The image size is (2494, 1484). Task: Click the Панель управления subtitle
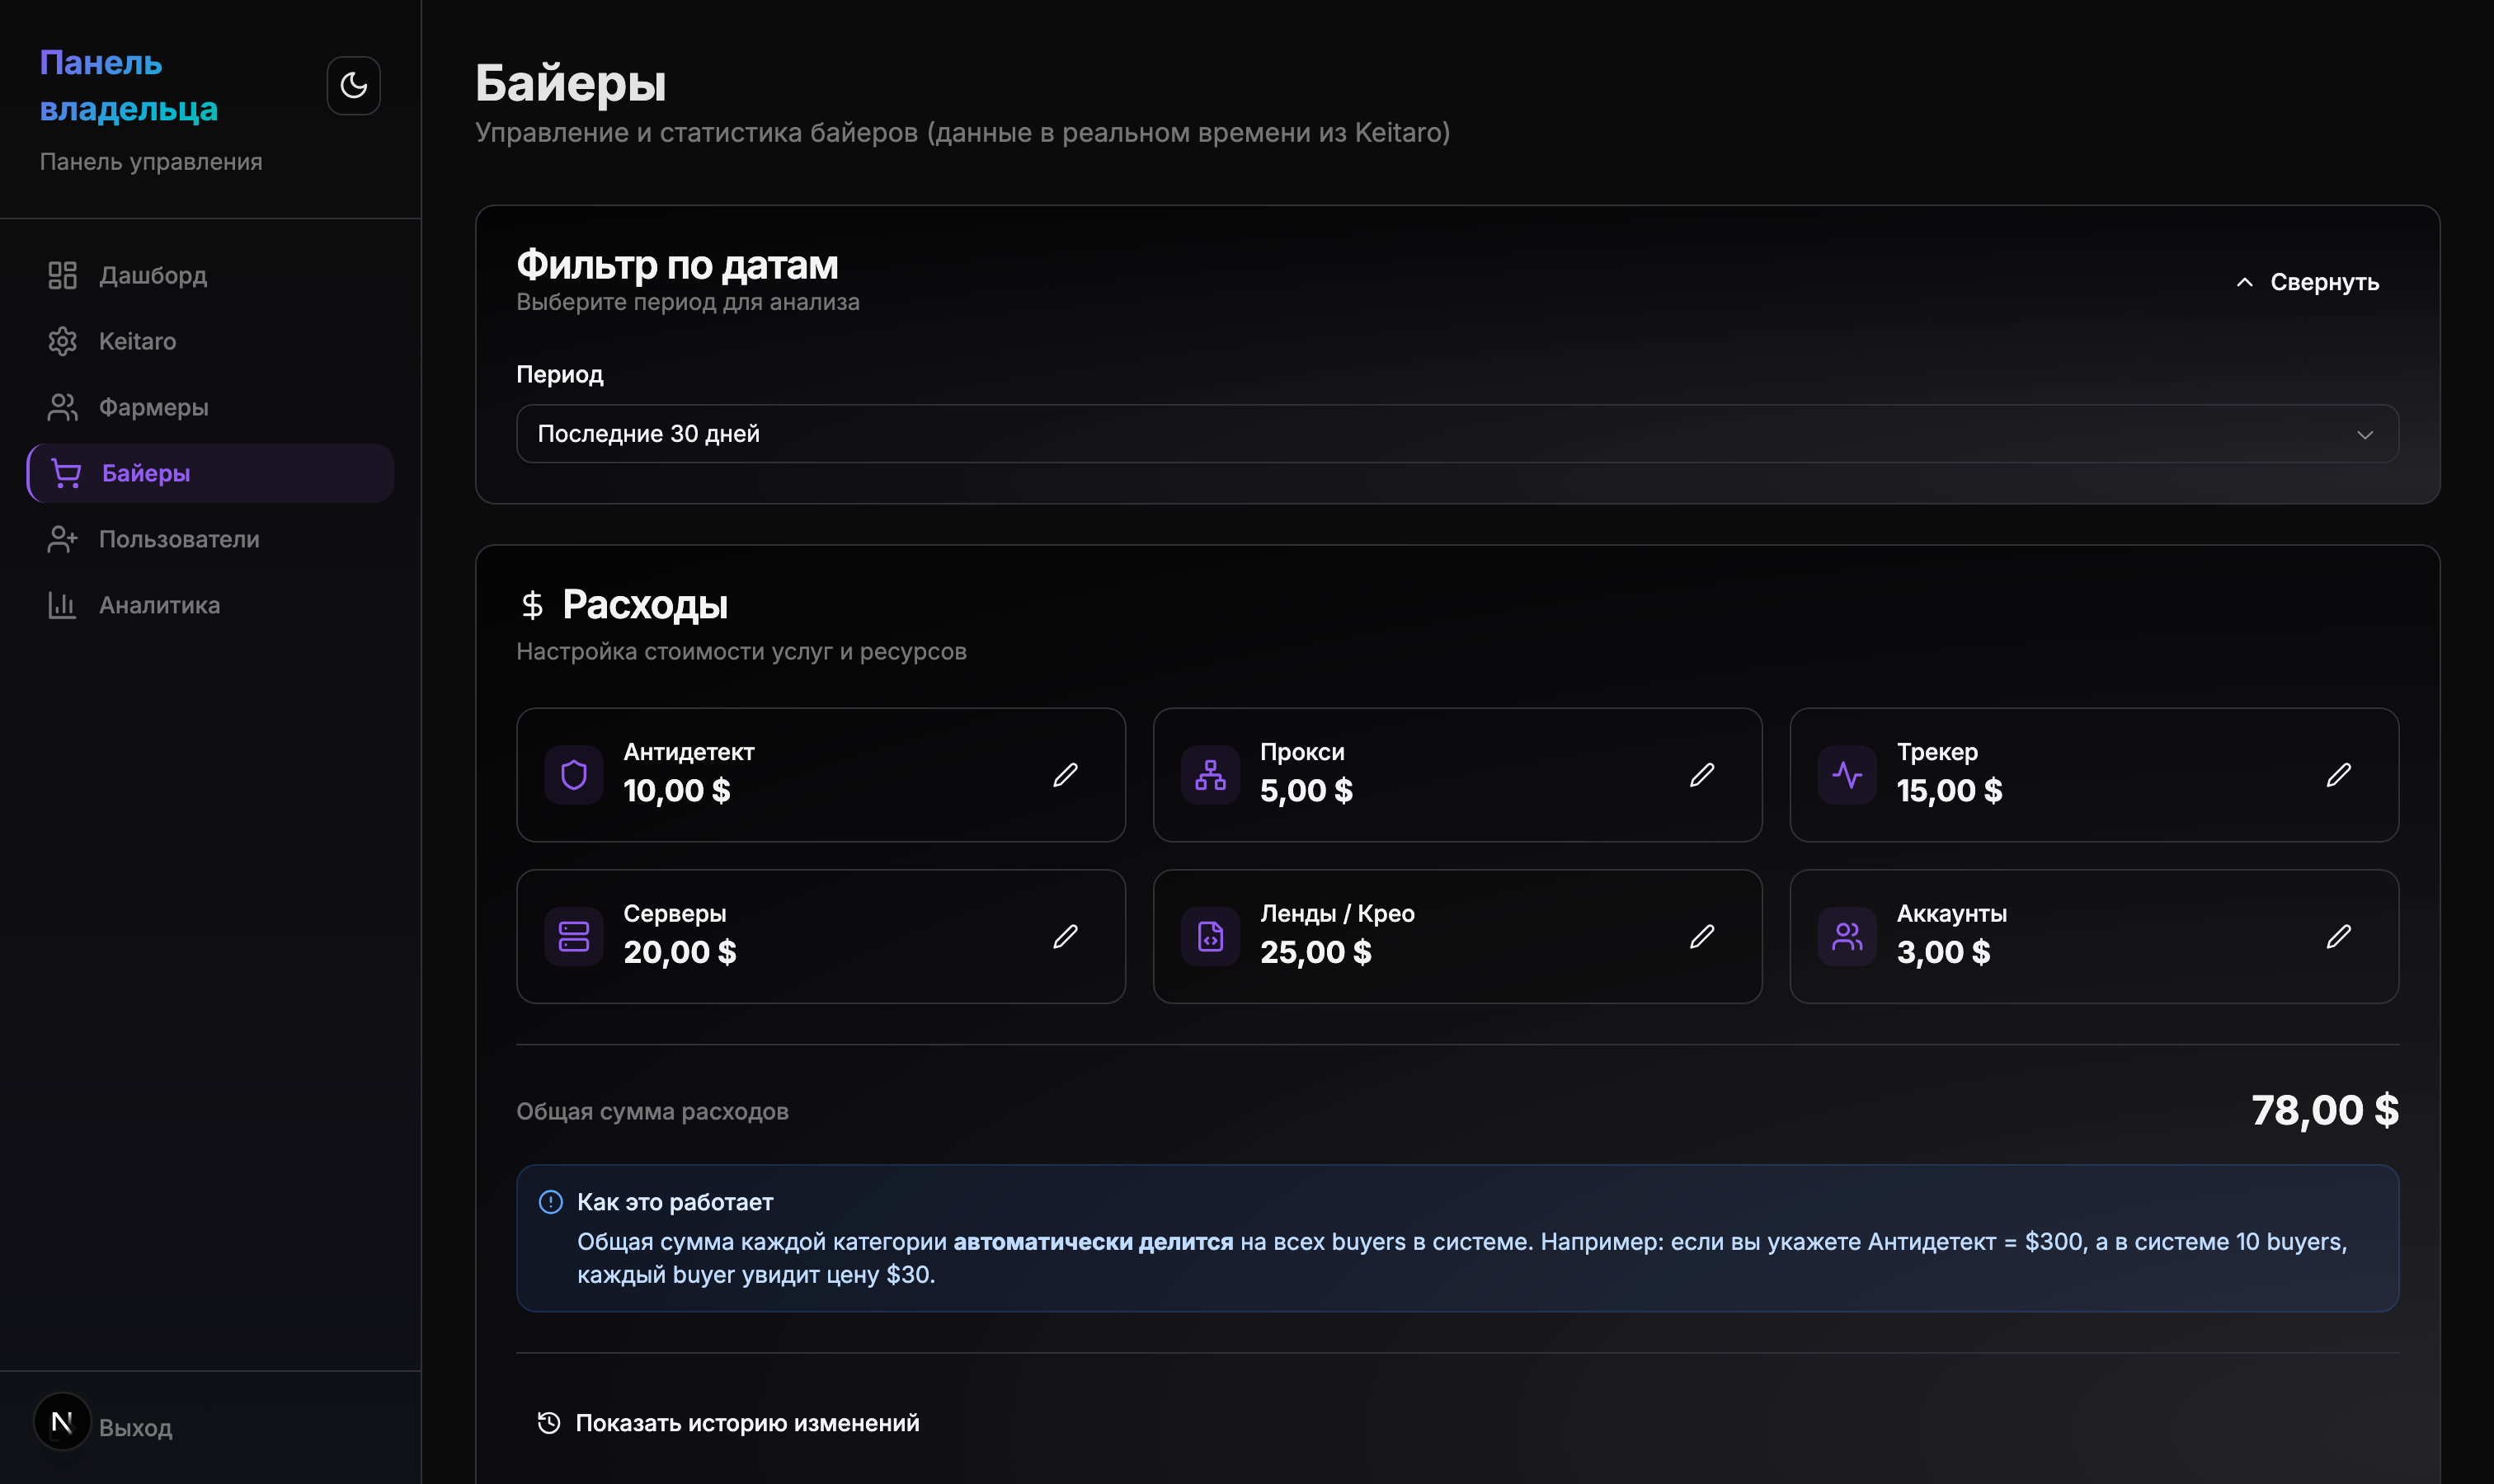(151, 162)
